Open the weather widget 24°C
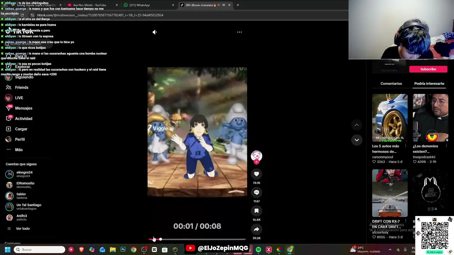The height and width of the screenshot is (255, 454). (365, 249)
